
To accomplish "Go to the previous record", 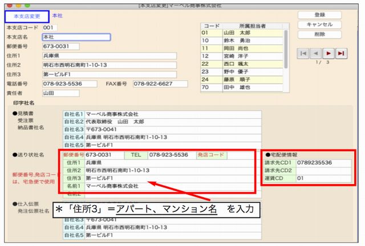I will point(316,53).
